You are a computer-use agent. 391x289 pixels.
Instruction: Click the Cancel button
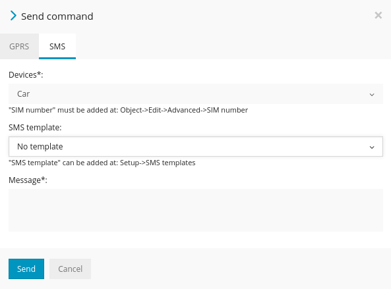[x=70, y=269]
